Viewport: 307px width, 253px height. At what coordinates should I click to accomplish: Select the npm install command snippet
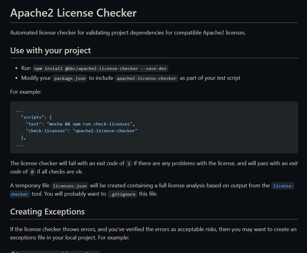pos(100,68)
